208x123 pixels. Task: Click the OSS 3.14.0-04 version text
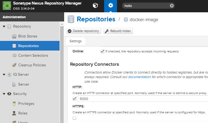click(x=24, y=9)
